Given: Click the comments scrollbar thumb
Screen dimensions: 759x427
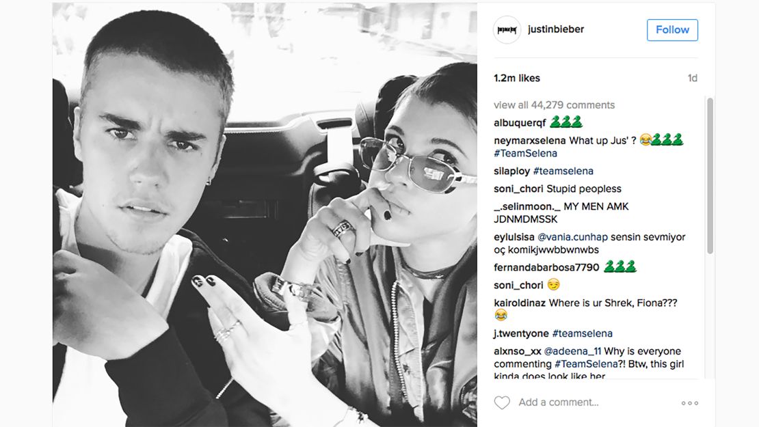Looking at the screenshot, I should (710, 176).
